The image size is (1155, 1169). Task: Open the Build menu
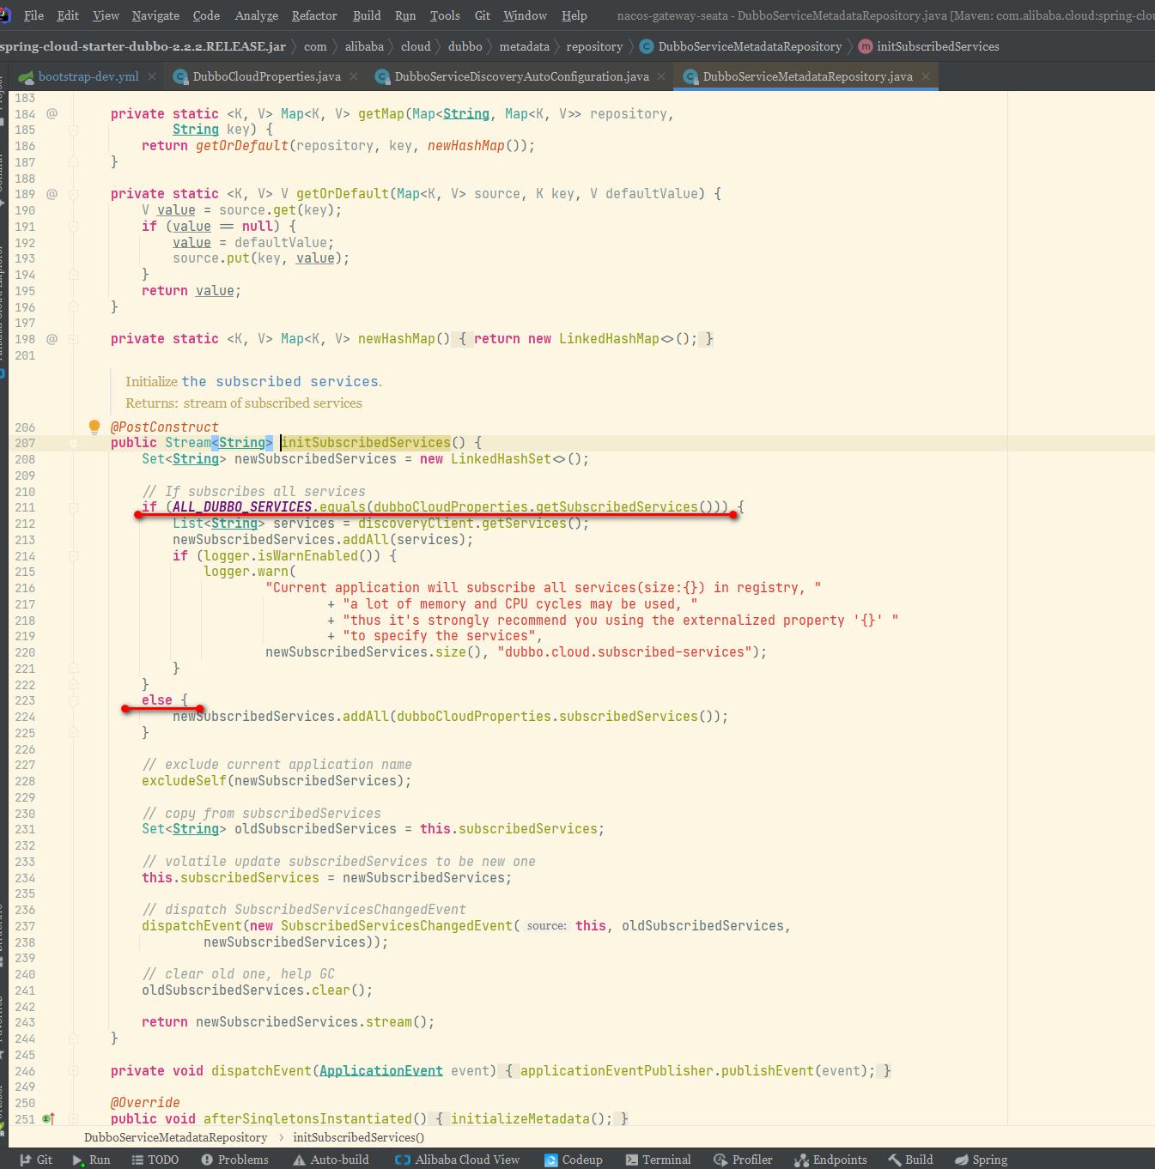[x=367, y=15]
